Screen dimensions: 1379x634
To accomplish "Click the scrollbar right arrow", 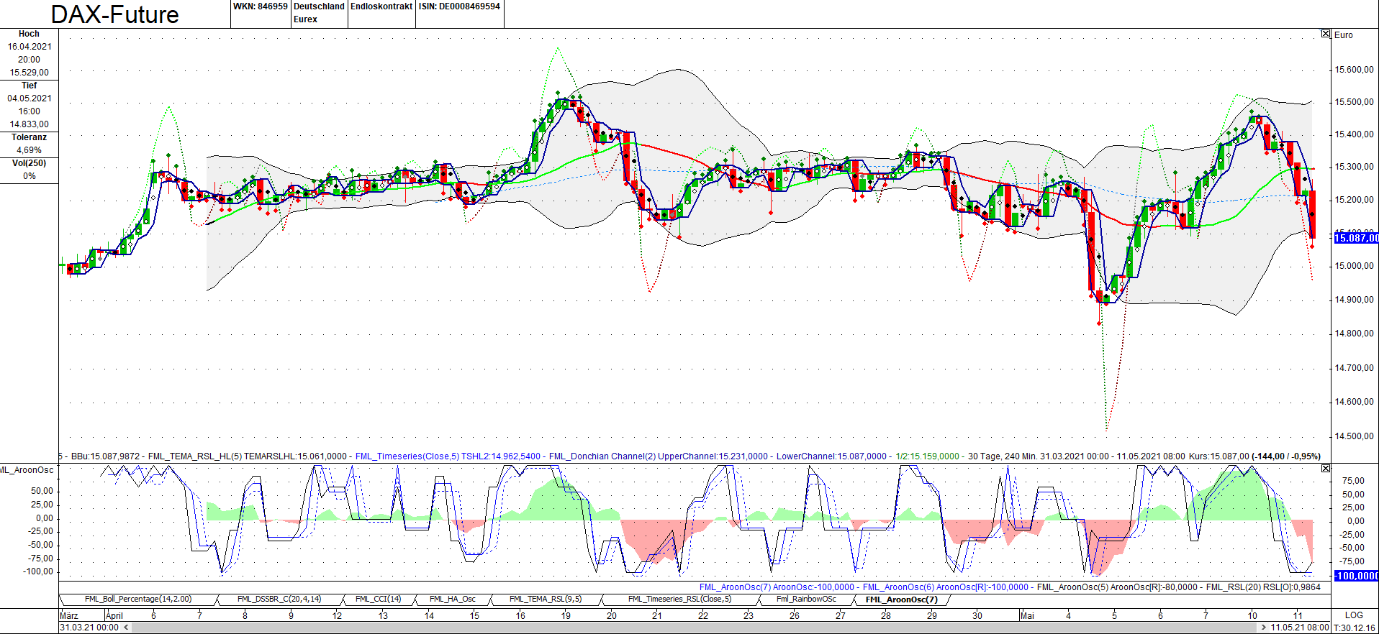I will (x=1263, y=628).
